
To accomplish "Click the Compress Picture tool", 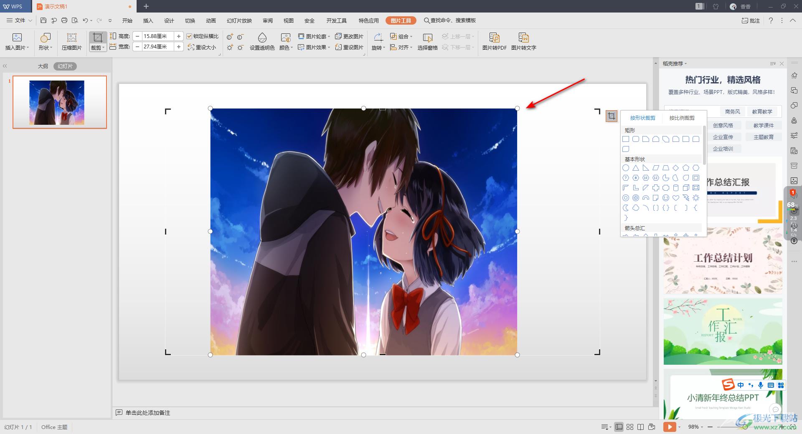I will click(x=72, y=42).
